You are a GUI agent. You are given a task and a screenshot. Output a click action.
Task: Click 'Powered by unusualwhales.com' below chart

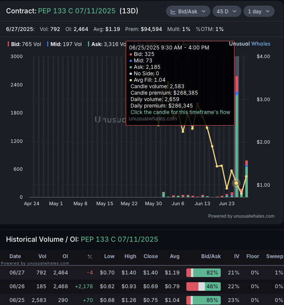point(241,216)
